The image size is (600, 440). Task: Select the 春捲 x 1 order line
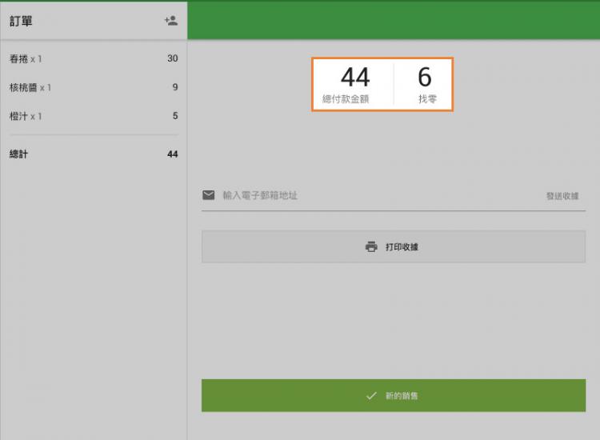tap(94, 58)
